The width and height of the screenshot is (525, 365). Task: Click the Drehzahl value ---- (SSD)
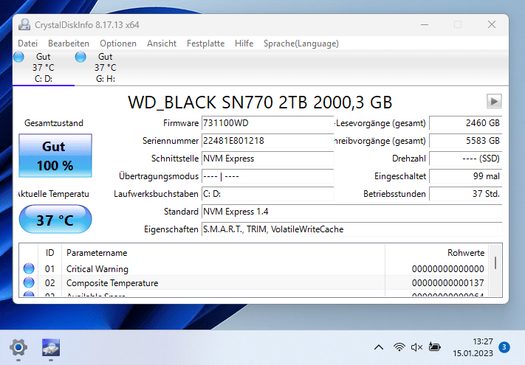pos(465,159)
